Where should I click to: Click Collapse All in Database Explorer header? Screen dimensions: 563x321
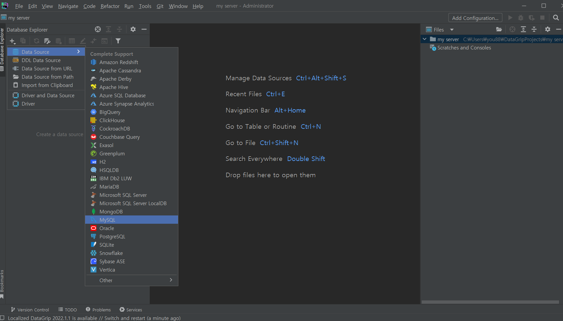(119, 29)
